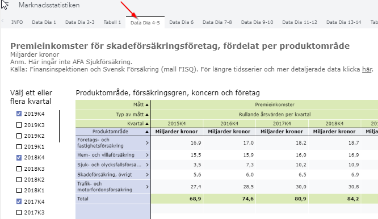This screenshot has height=219, width=378.
Task: Click the 2017K4 column header
Action: [282, 124]
